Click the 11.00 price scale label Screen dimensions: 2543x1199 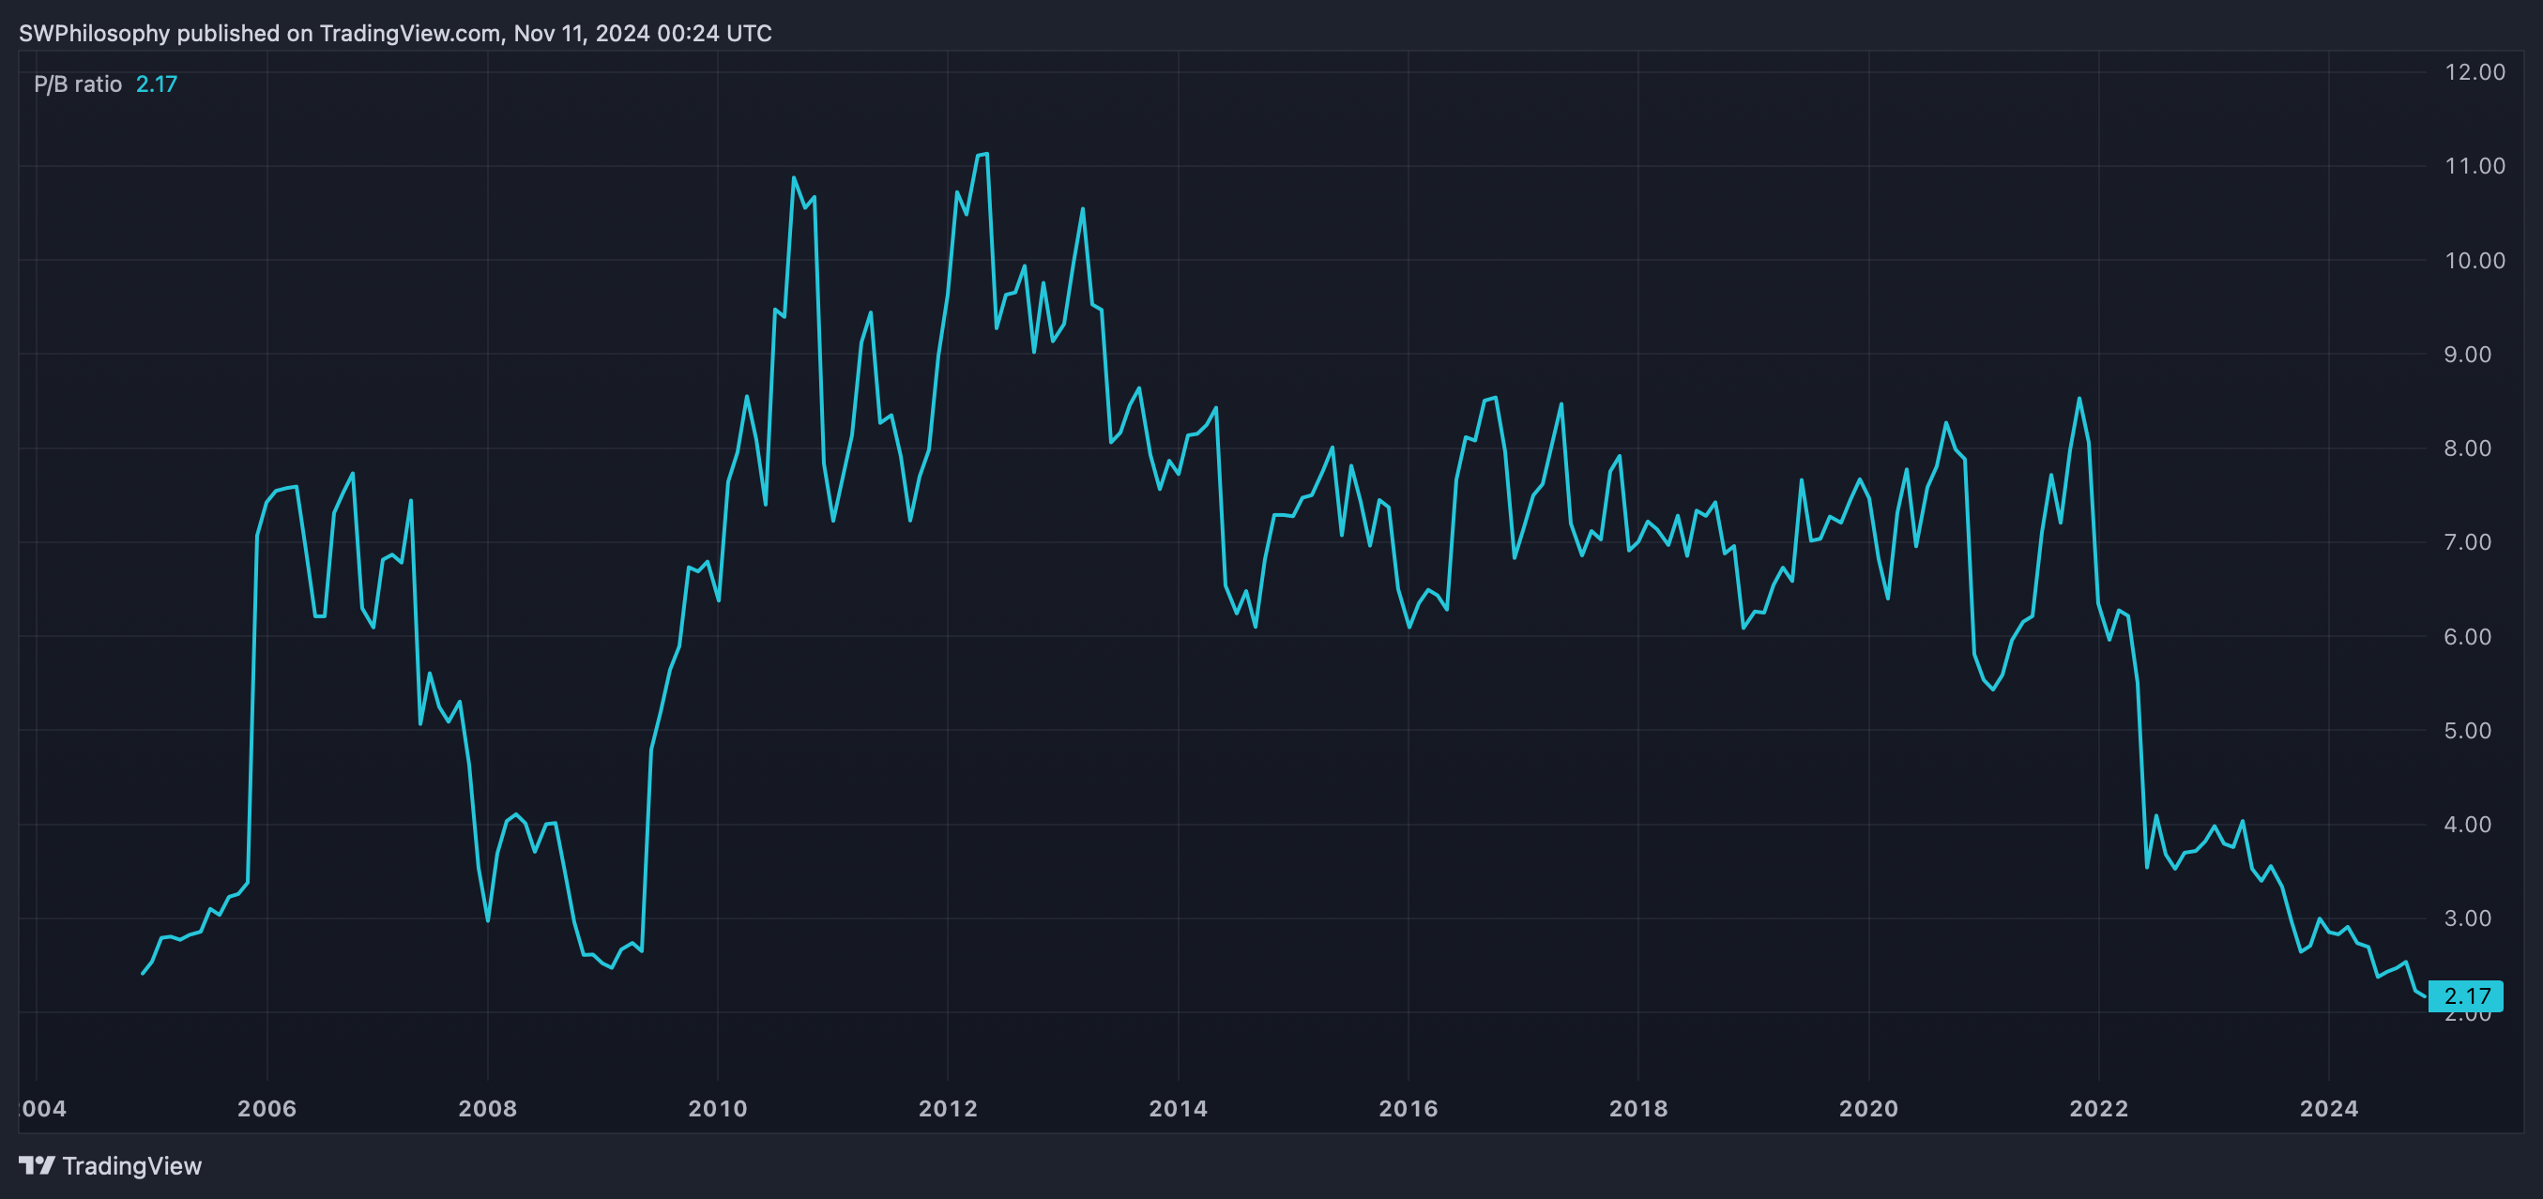(x=2474, y=166)
